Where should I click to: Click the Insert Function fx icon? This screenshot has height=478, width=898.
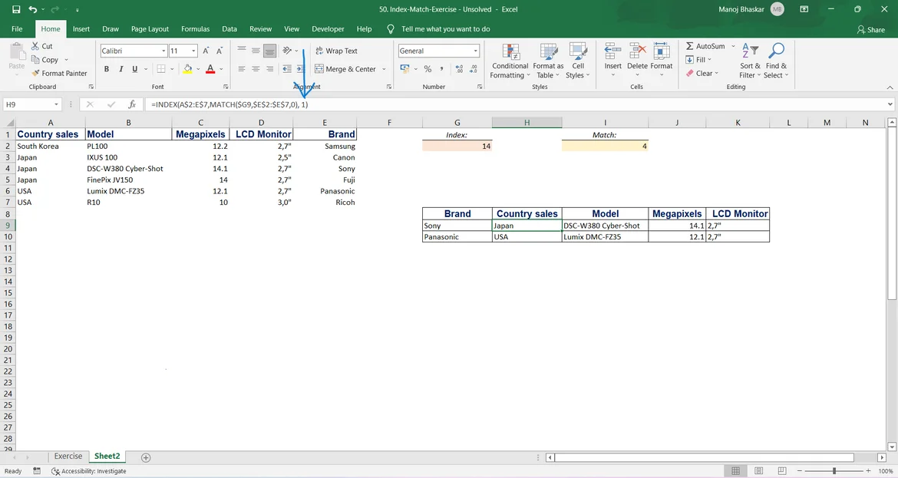click(132, 104)
